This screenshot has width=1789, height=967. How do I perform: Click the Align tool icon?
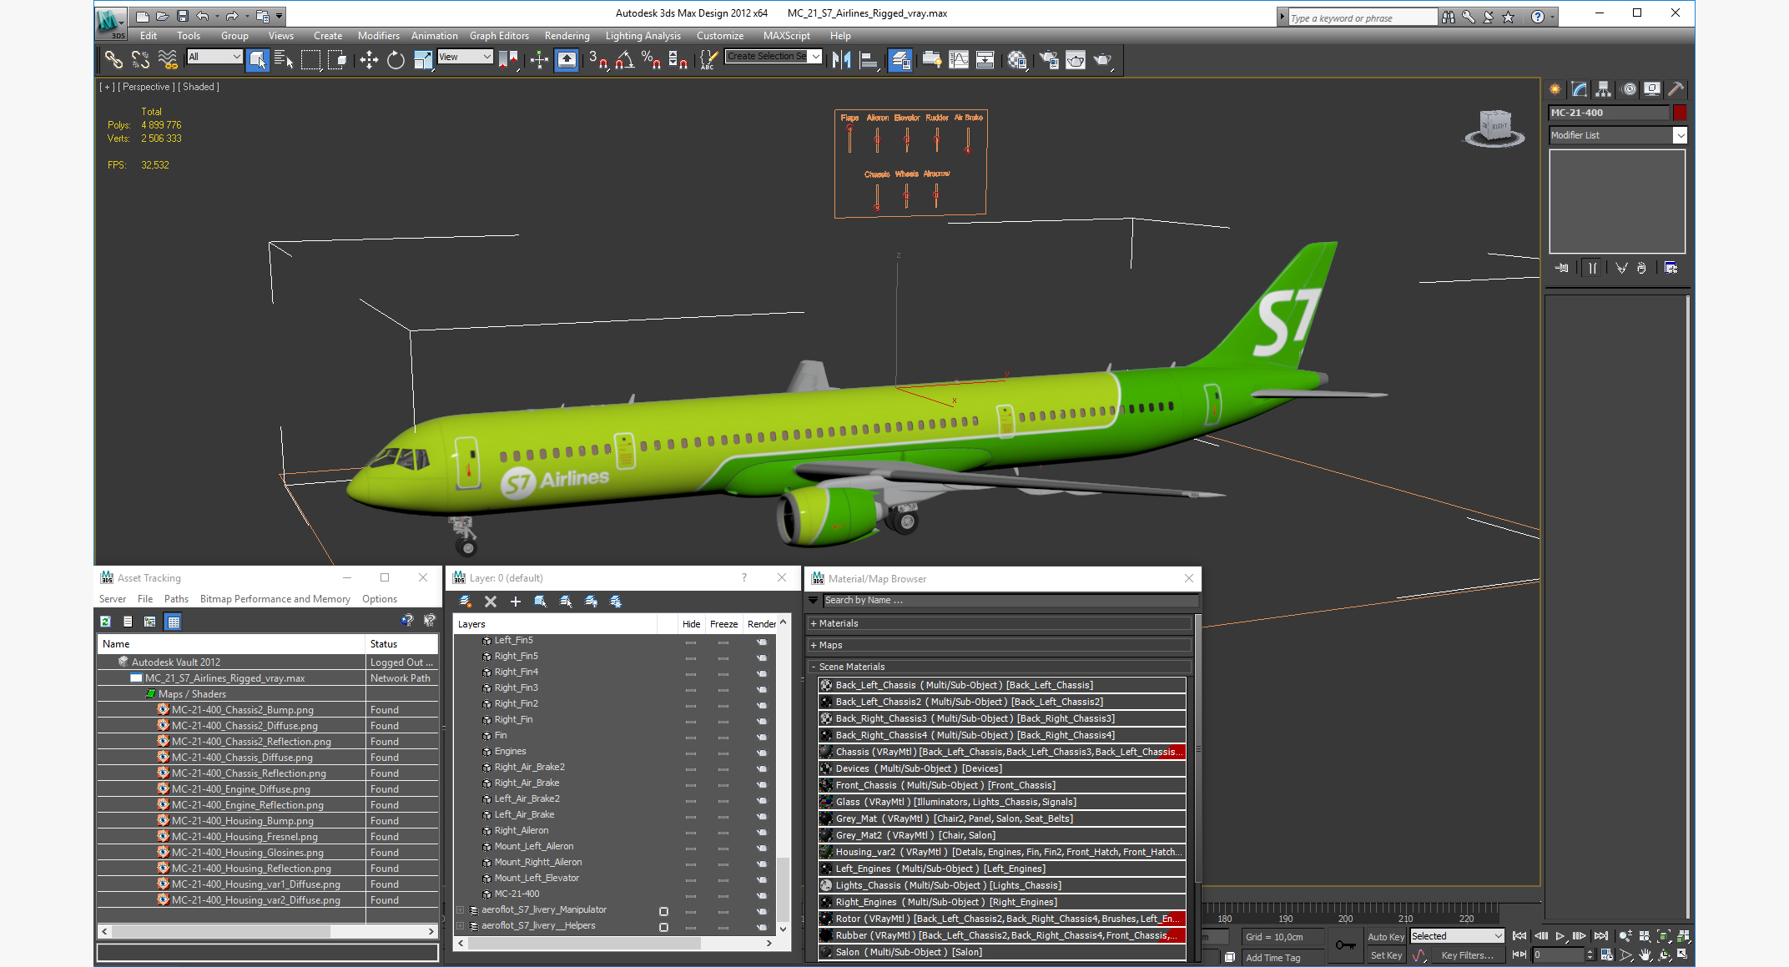869,59
